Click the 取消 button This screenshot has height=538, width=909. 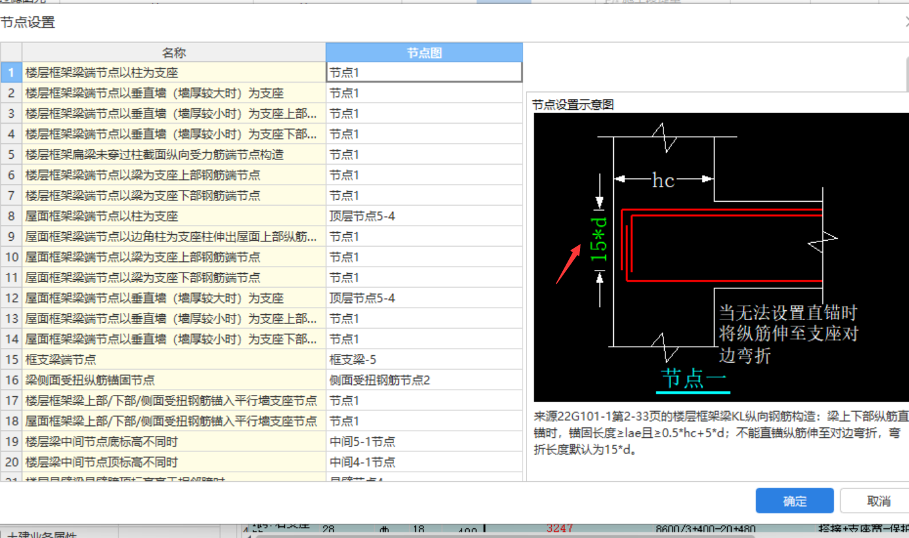pyautogui.click(x=878, y=501)
